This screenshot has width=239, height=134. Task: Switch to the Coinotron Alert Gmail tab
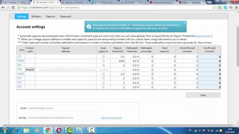pos(16,2)
